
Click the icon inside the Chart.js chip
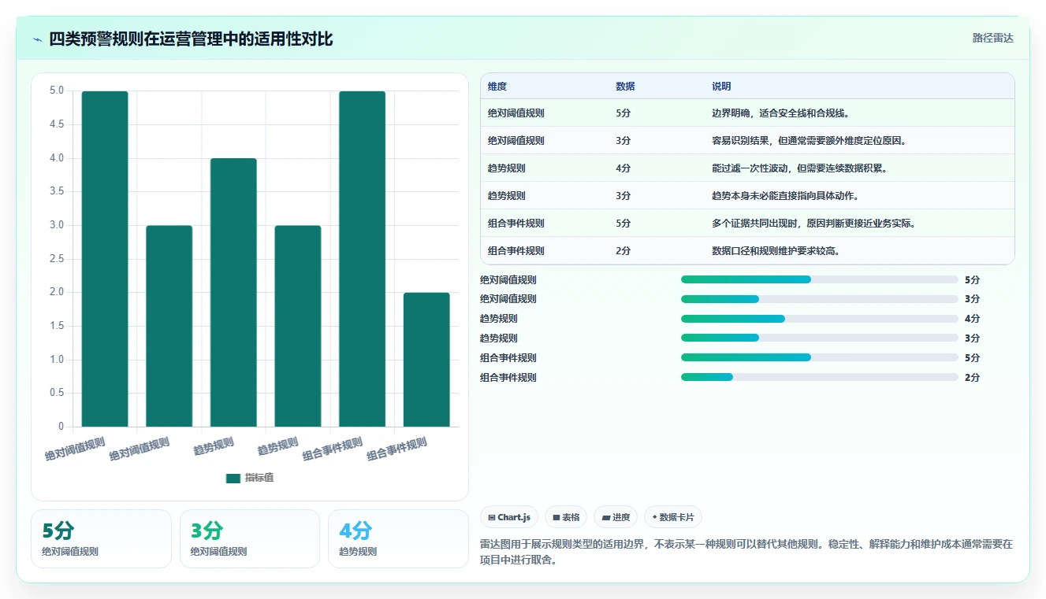pos(492,517)
